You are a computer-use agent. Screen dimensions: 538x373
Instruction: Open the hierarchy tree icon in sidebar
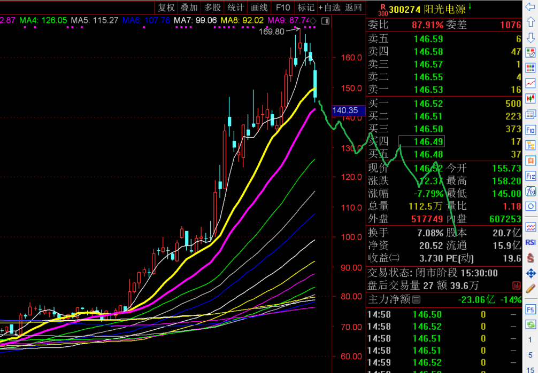[x=531, y=145]
